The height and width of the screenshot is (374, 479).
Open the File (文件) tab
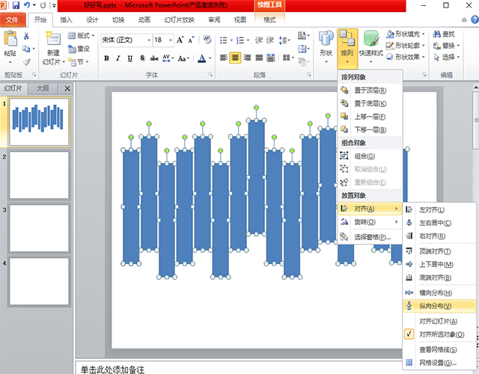[12, 20]
